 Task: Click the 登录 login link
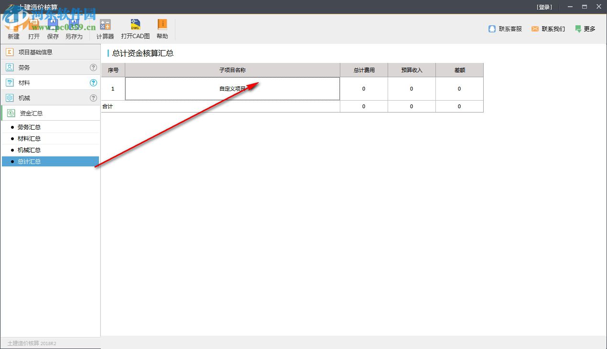click(x=544, y=7)
